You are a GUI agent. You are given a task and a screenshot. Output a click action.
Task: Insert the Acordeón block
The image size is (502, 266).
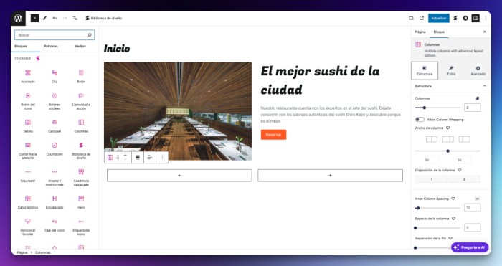[28, 77]
